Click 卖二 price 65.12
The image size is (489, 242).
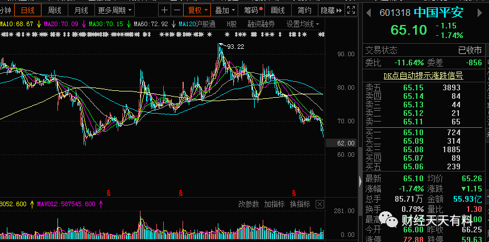pos(413,113)
